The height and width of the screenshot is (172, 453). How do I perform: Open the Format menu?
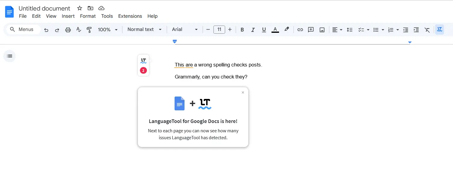[x=88, y=16]
